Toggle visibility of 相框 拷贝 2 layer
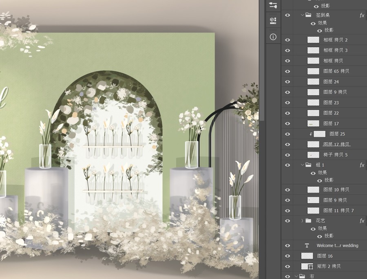Screen dimensions: 367x279 (287, 40)
